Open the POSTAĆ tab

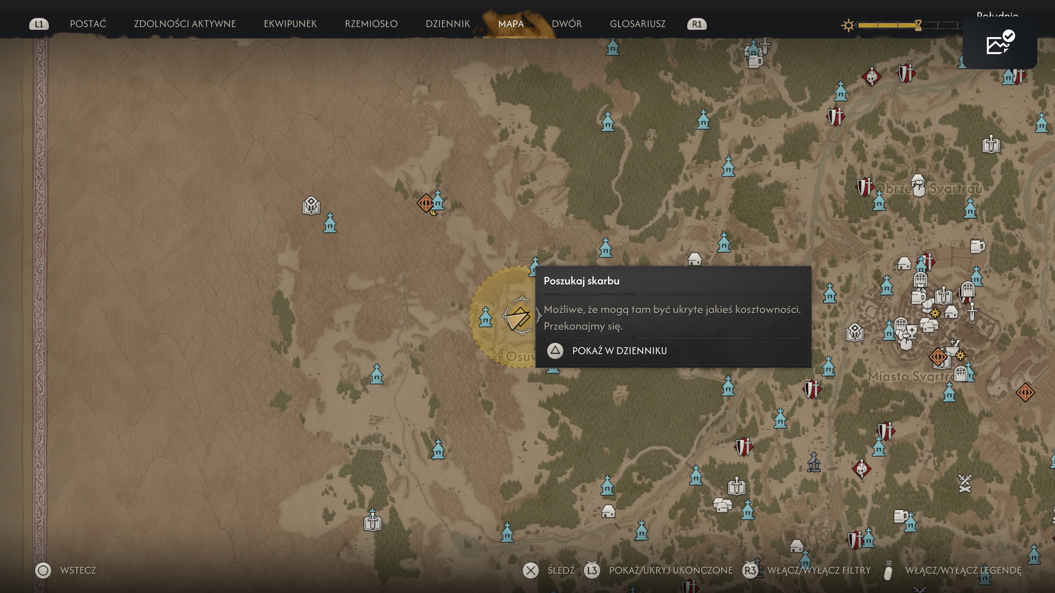tap(88, 24)
